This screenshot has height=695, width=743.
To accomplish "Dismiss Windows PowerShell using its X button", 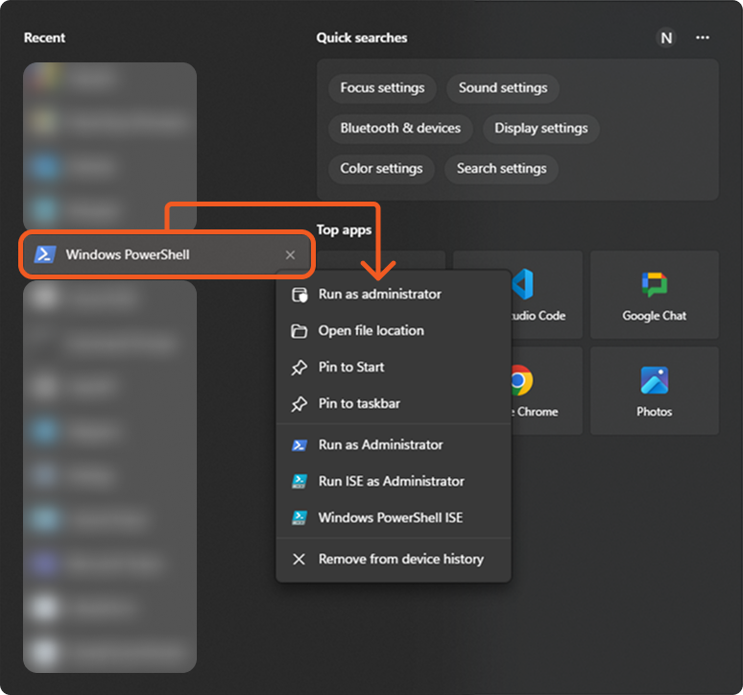I will [x=291, y=255].
